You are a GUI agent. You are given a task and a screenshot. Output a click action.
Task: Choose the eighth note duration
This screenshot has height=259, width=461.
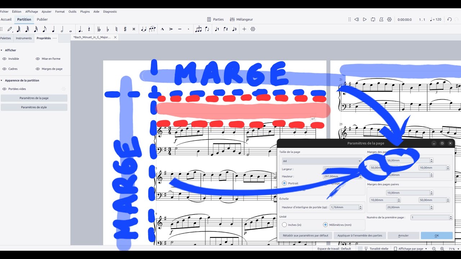coord(44,29)
